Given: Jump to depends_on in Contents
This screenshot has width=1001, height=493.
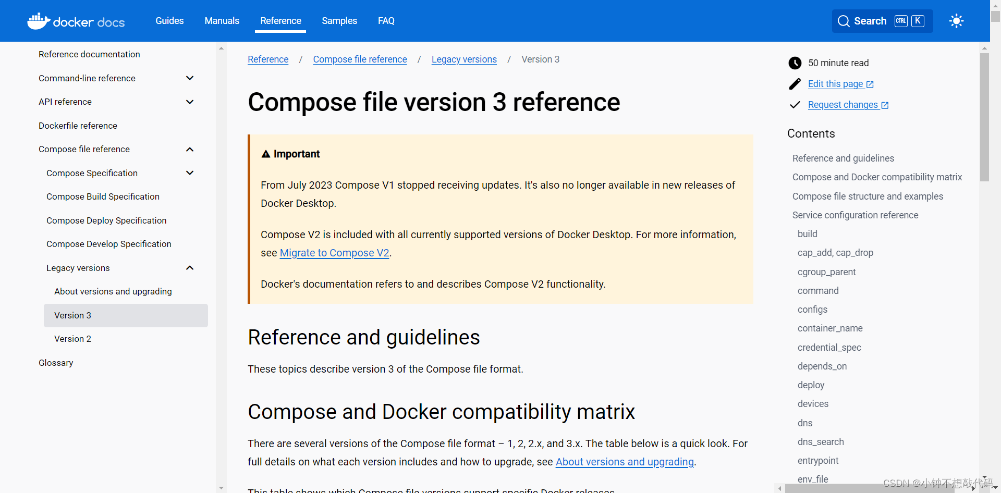Looking at the screenshot, I should [x=822, y=366].
